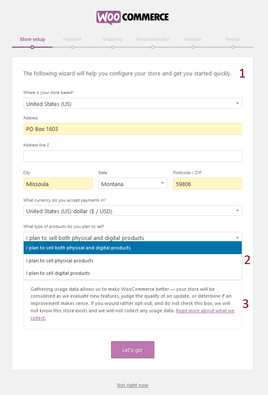Click the WooCommerce logo
Image resolution: width=268 pixels, height=395 pixels.
[132, 17]
